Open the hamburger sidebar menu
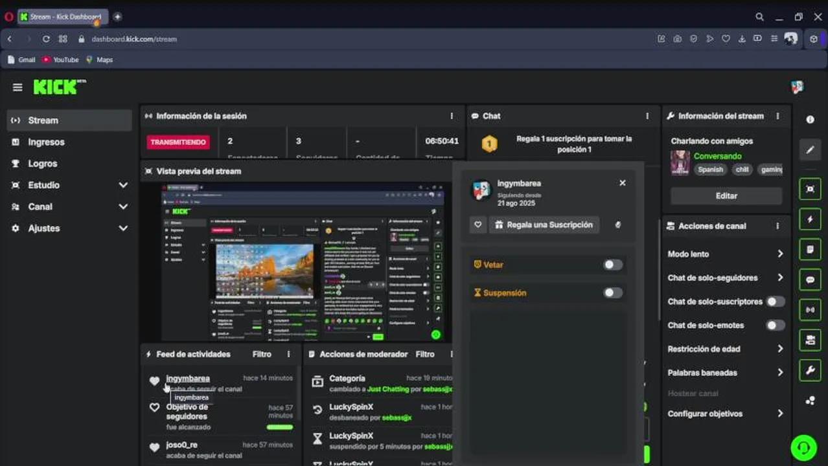 pyautogui.click(x=17, y=87)
